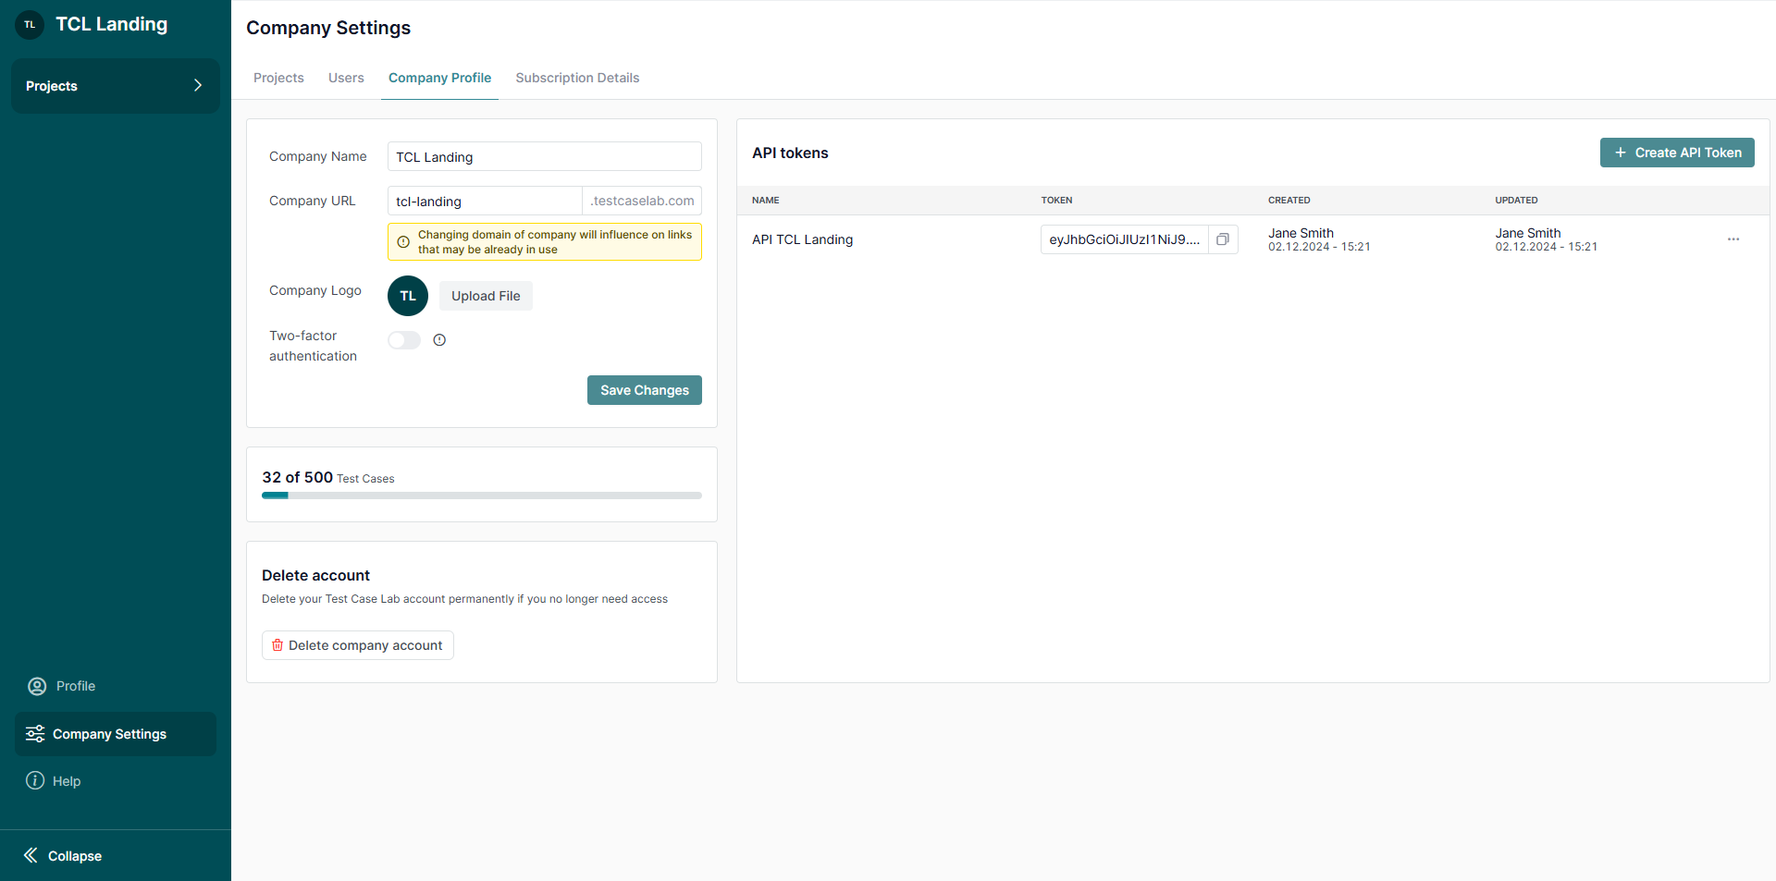Viewport: 1776px width, 881px height.
Task: Click the TL company avatar in sidebar header
Action: [30, 25]
